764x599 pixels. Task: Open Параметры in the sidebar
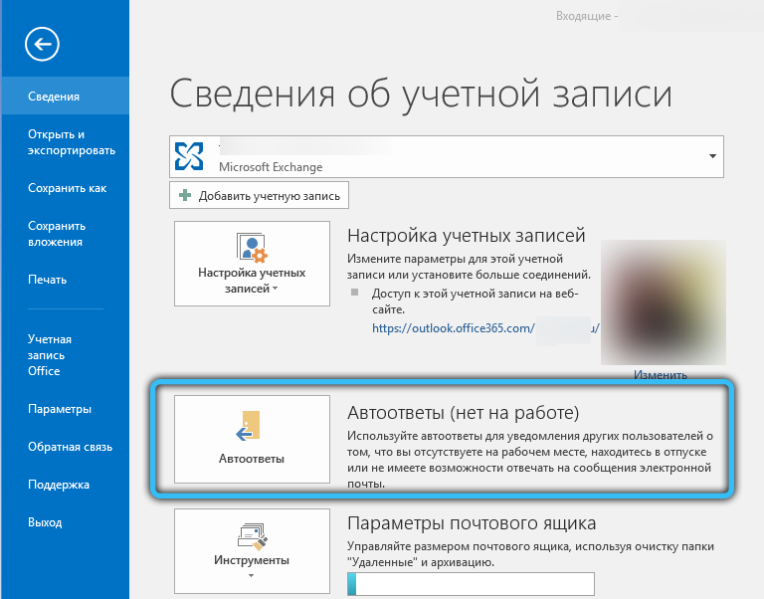[60, 409]
